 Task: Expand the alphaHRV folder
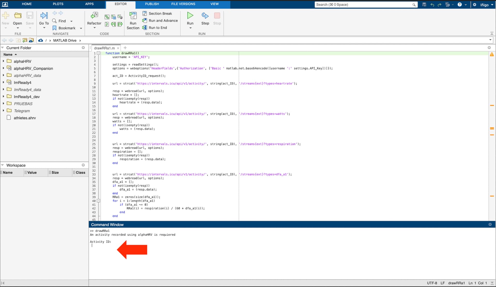pyautogui.click(x=3, y=61)
